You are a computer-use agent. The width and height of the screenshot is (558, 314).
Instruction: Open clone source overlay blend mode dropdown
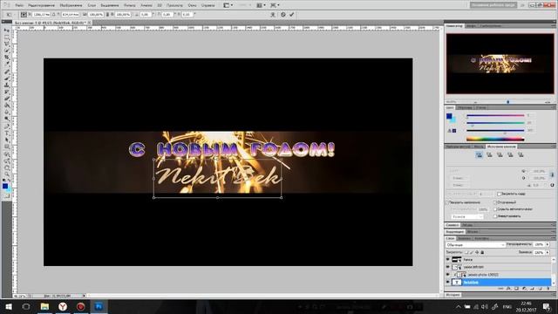point(467,216)
